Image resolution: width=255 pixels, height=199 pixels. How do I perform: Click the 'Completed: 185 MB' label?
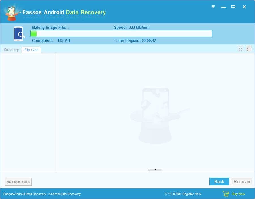click(x=51, y=40)
